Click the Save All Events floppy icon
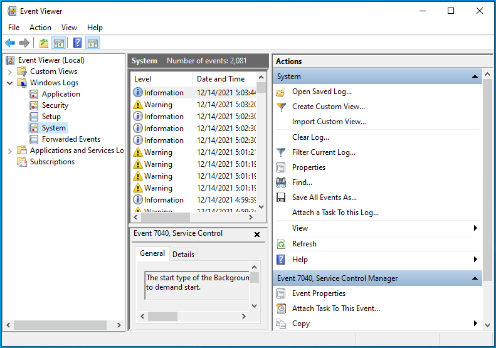 [x=281, y=198]
